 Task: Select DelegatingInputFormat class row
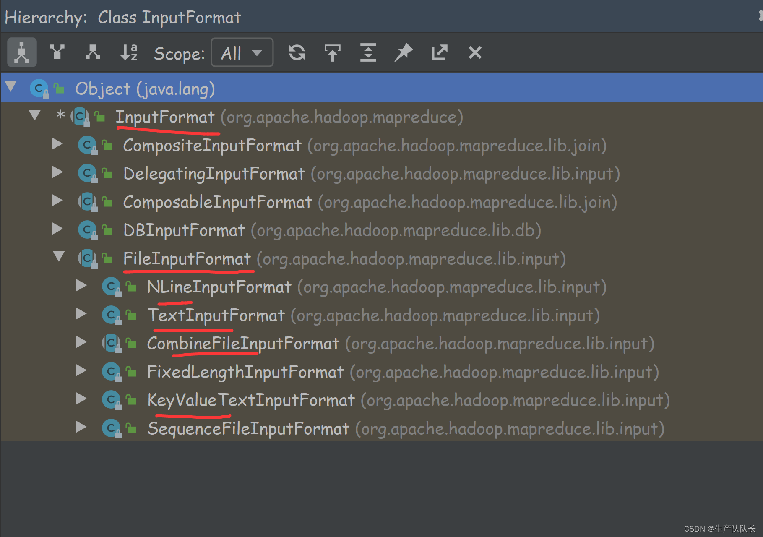[382, 173]
